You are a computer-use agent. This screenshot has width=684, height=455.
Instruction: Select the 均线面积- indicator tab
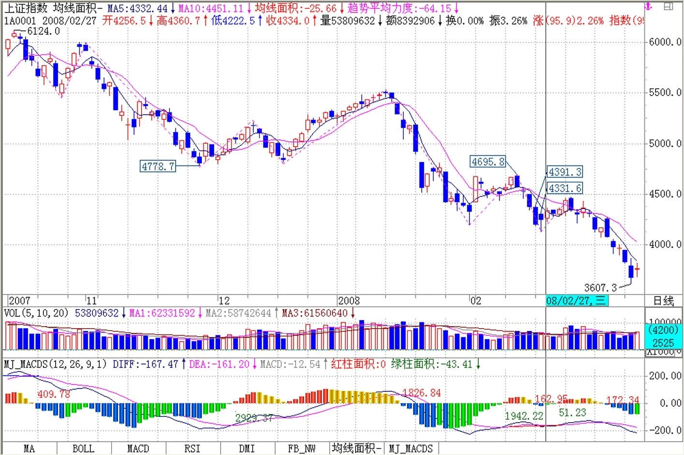pyautogui.click(x=356, y=448)
